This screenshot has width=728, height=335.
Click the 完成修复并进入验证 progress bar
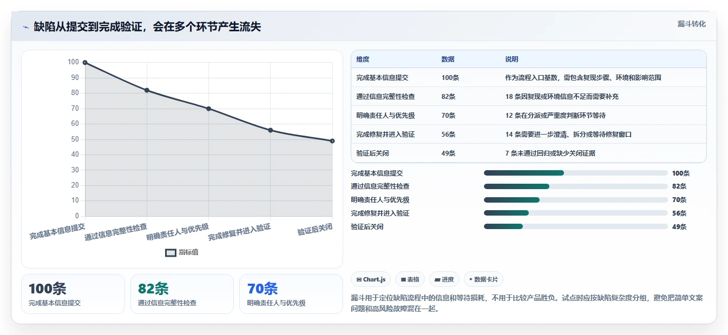576,213
